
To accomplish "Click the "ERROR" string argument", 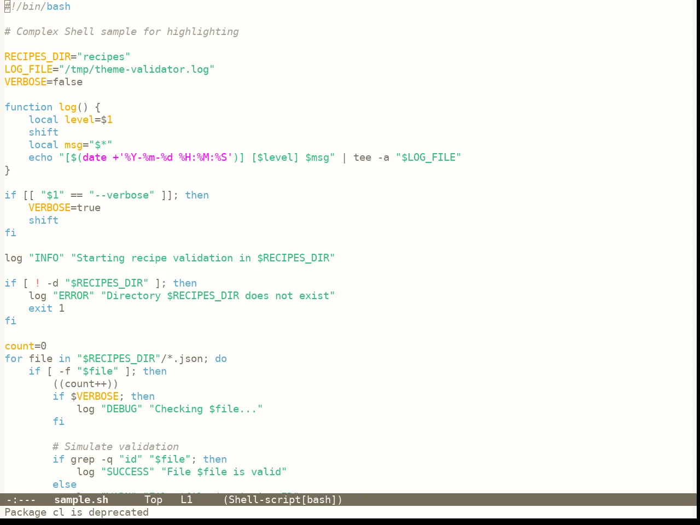I will coord(73,296).
